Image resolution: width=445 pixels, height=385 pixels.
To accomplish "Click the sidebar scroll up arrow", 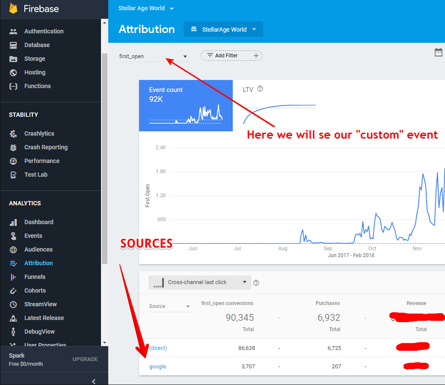I will [104, 23].
